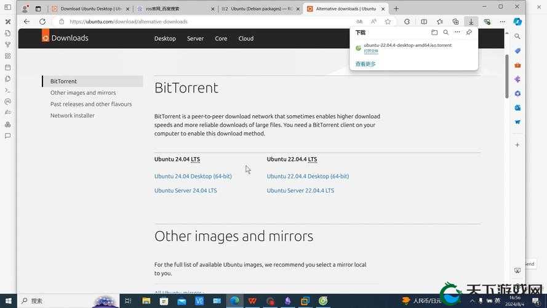Show hidden system tray icons
The image size is (547, 308).
(x=472, y=301)
